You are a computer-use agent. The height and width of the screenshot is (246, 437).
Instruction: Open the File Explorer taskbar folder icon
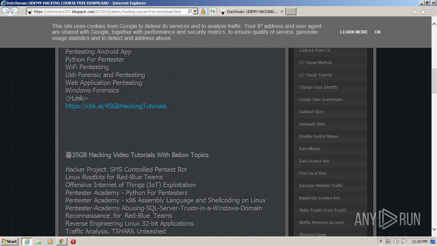39,242
